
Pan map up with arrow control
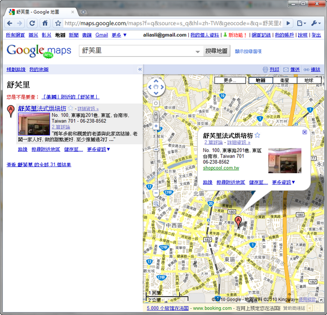(x=156, y=81)
